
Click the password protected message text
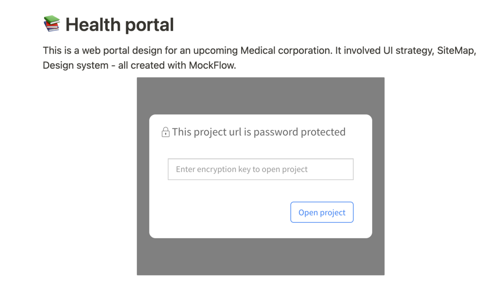click(259, 132)
